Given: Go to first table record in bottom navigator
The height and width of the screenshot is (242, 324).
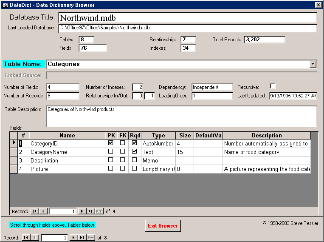Looking at the screenshot, I should pos(26,237).
